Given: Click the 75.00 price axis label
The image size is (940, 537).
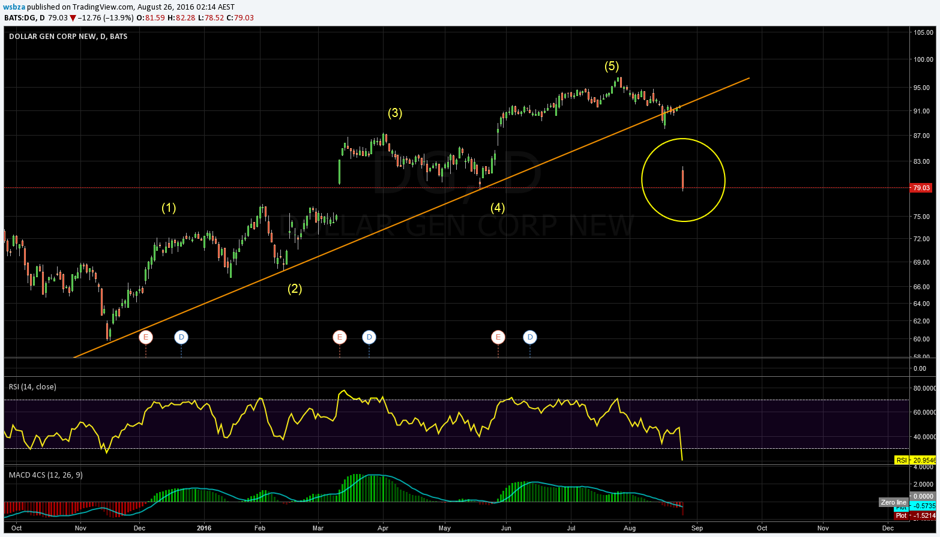Looking at the screenshot, I should 921,217.
